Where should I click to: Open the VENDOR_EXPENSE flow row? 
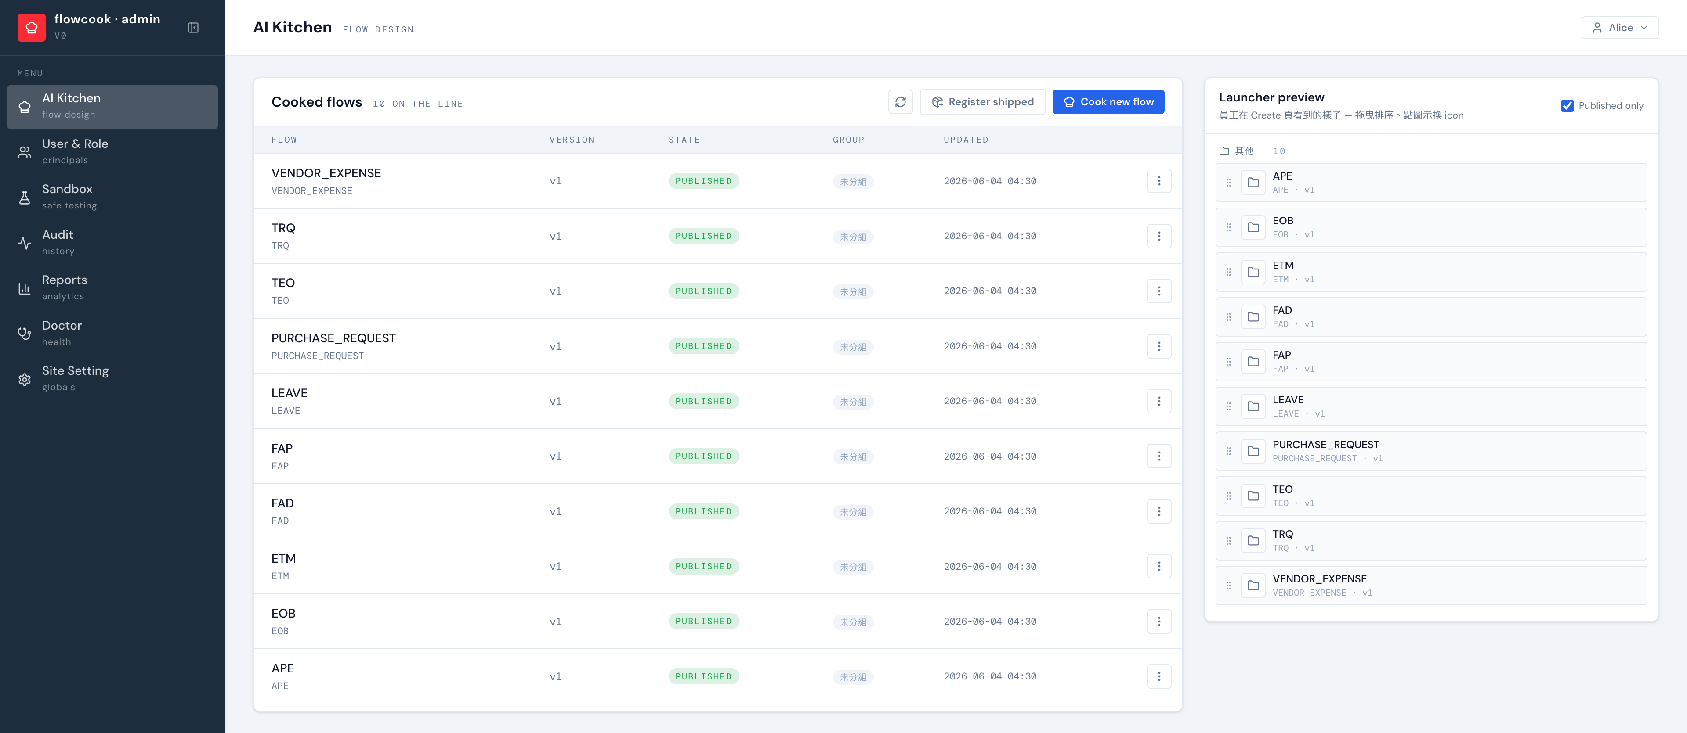(718, 181)
